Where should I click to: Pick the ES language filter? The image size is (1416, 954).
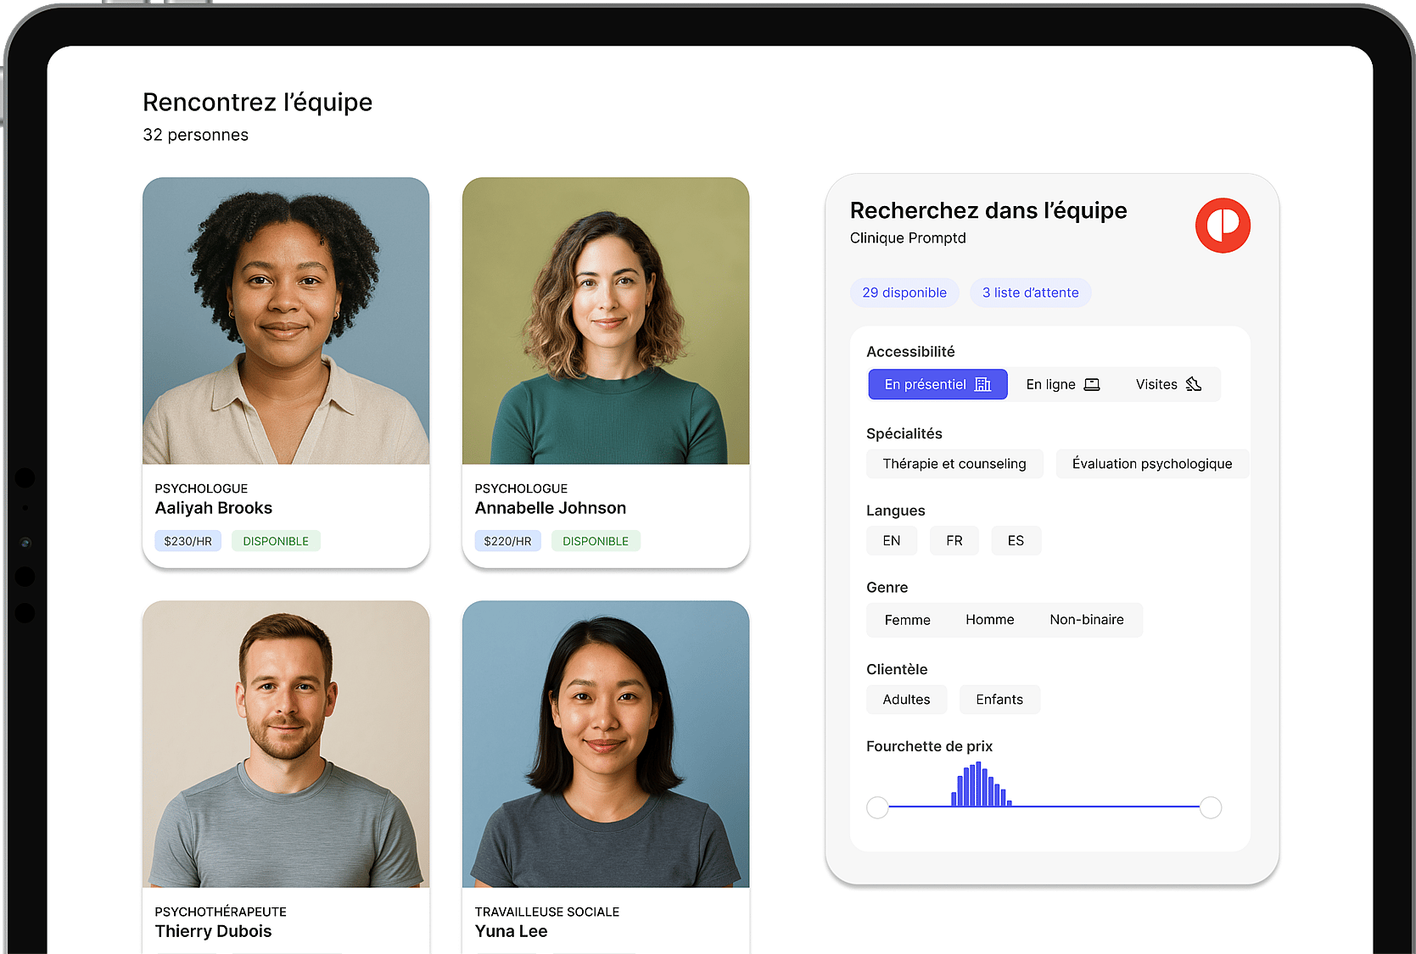(1016, 541)
